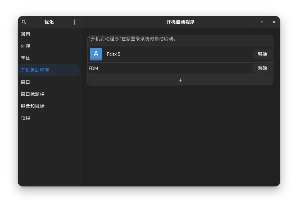Select the 顶栏 sidebar item

pos(26,118)
